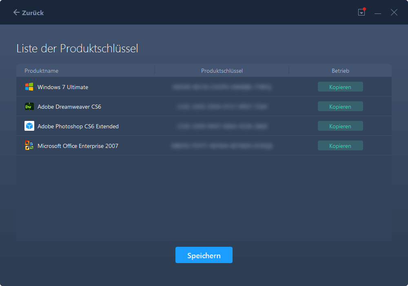Viewport: 408px width, 286px height.
Task: Click the Betrieb column header
Action: coord(340,71)
